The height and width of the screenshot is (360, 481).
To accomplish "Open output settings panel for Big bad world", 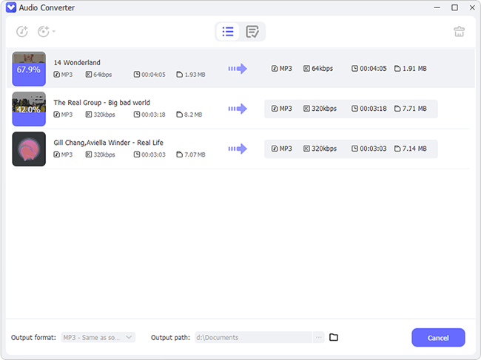I will point(351,109).
